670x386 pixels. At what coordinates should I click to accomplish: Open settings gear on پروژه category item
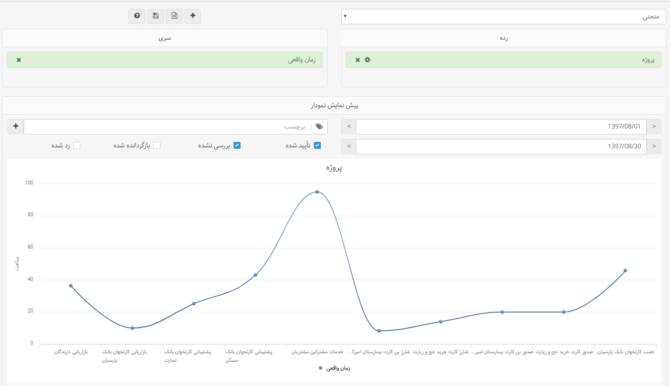(367, 60)
